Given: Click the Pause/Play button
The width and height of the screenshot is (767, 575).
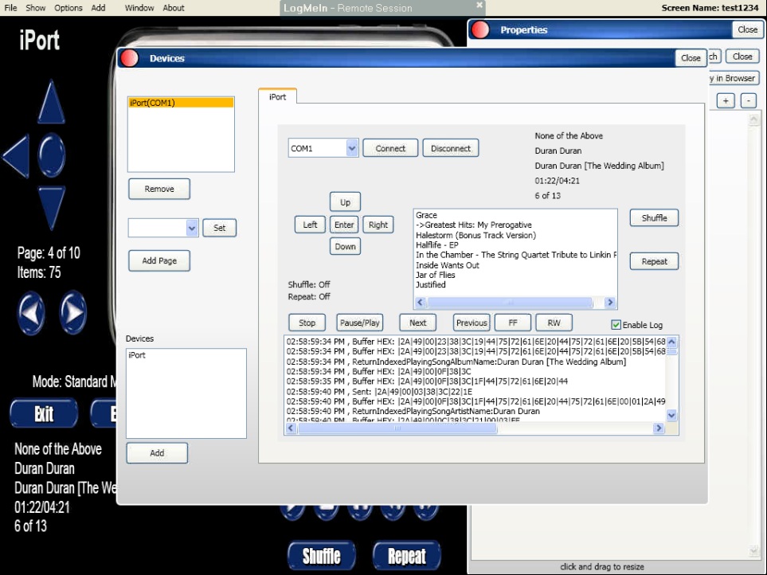Looking at the screenshot, I should pyautogui.click(x=359, y=323).
